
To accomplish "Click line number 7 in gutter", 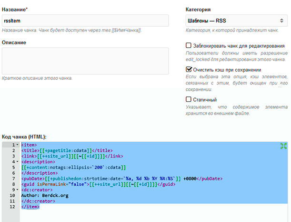I will tap(13, 179).
